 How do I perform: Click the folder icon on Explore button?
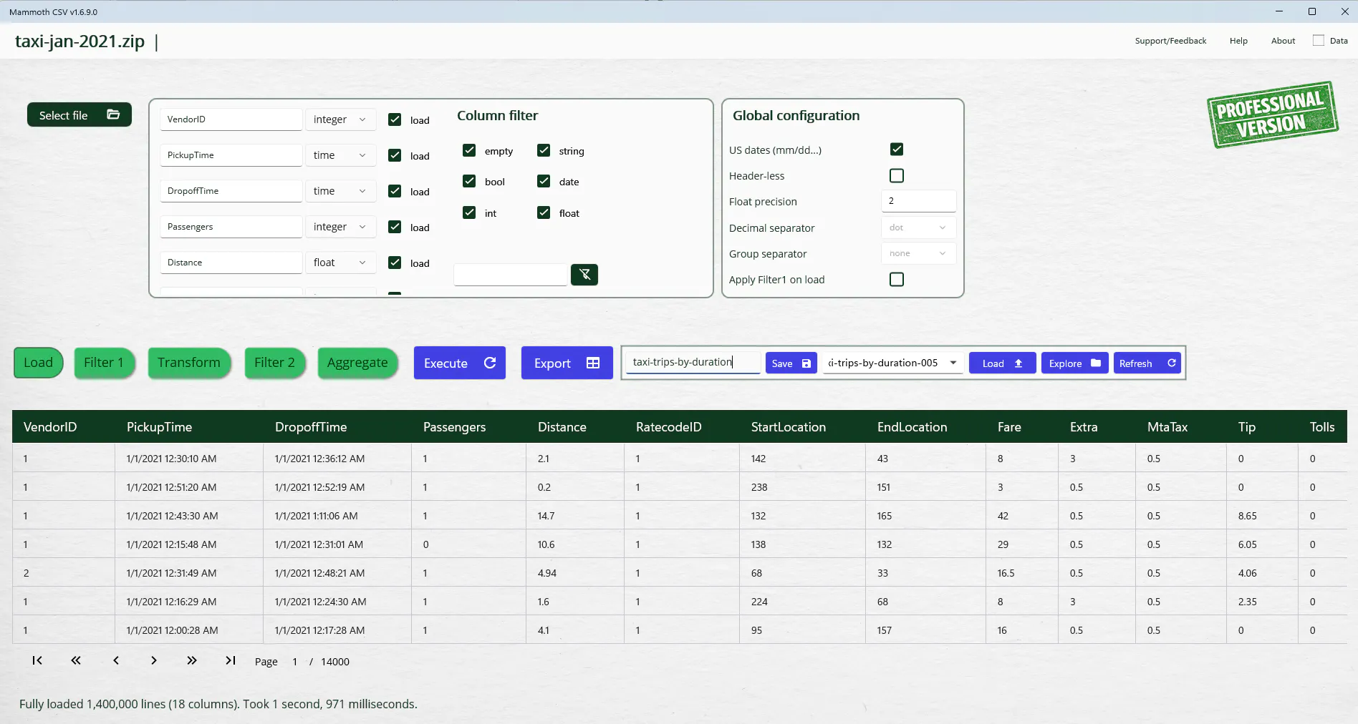(x=1096, y=363)
